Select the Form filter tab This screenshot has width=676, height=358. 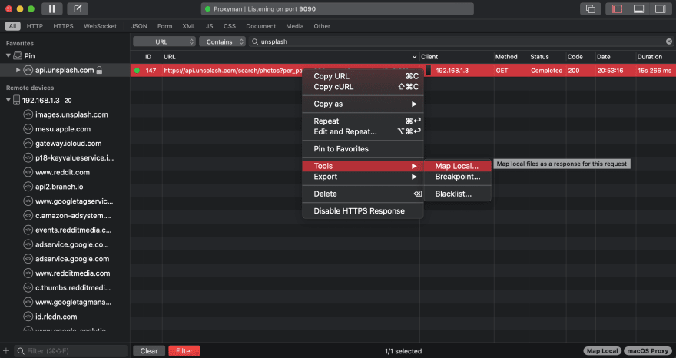tap(164, 26)
